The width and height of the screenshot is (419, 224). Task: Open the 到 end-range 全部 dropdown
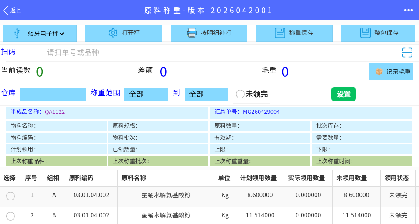coord(206,94)
